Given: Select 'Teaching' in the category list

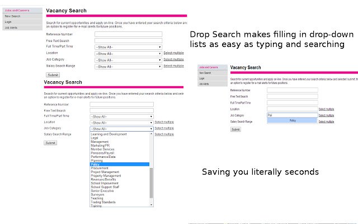Looking at the screenshot, I should [120, 198].
